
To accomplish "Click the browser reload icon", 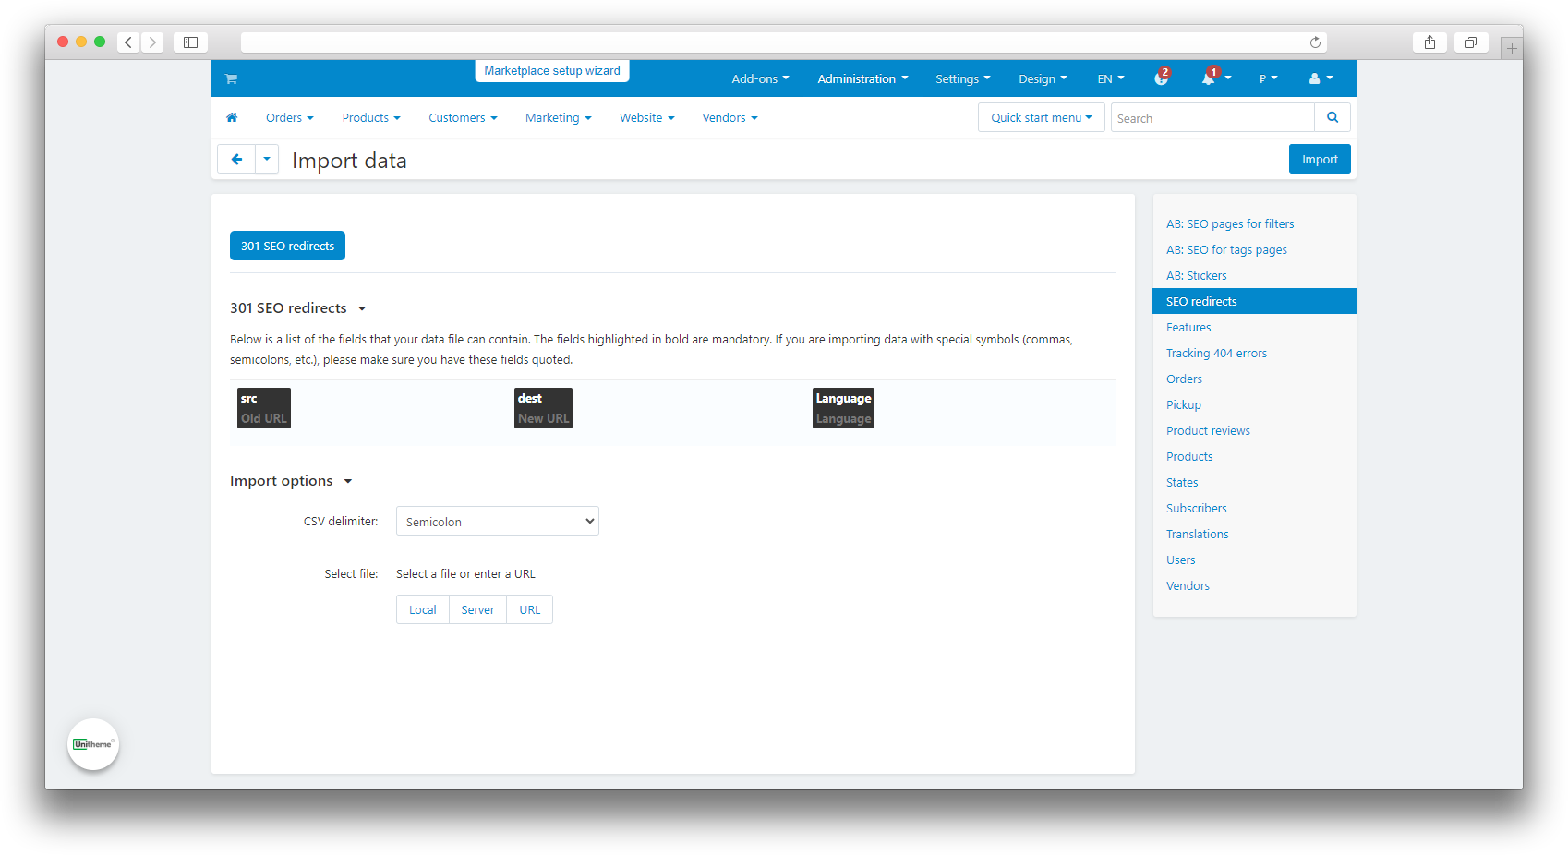I will click(1314, 42).
